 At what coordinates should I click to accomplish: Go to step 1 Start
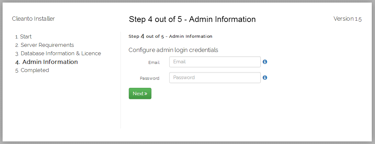pos(23,37)
